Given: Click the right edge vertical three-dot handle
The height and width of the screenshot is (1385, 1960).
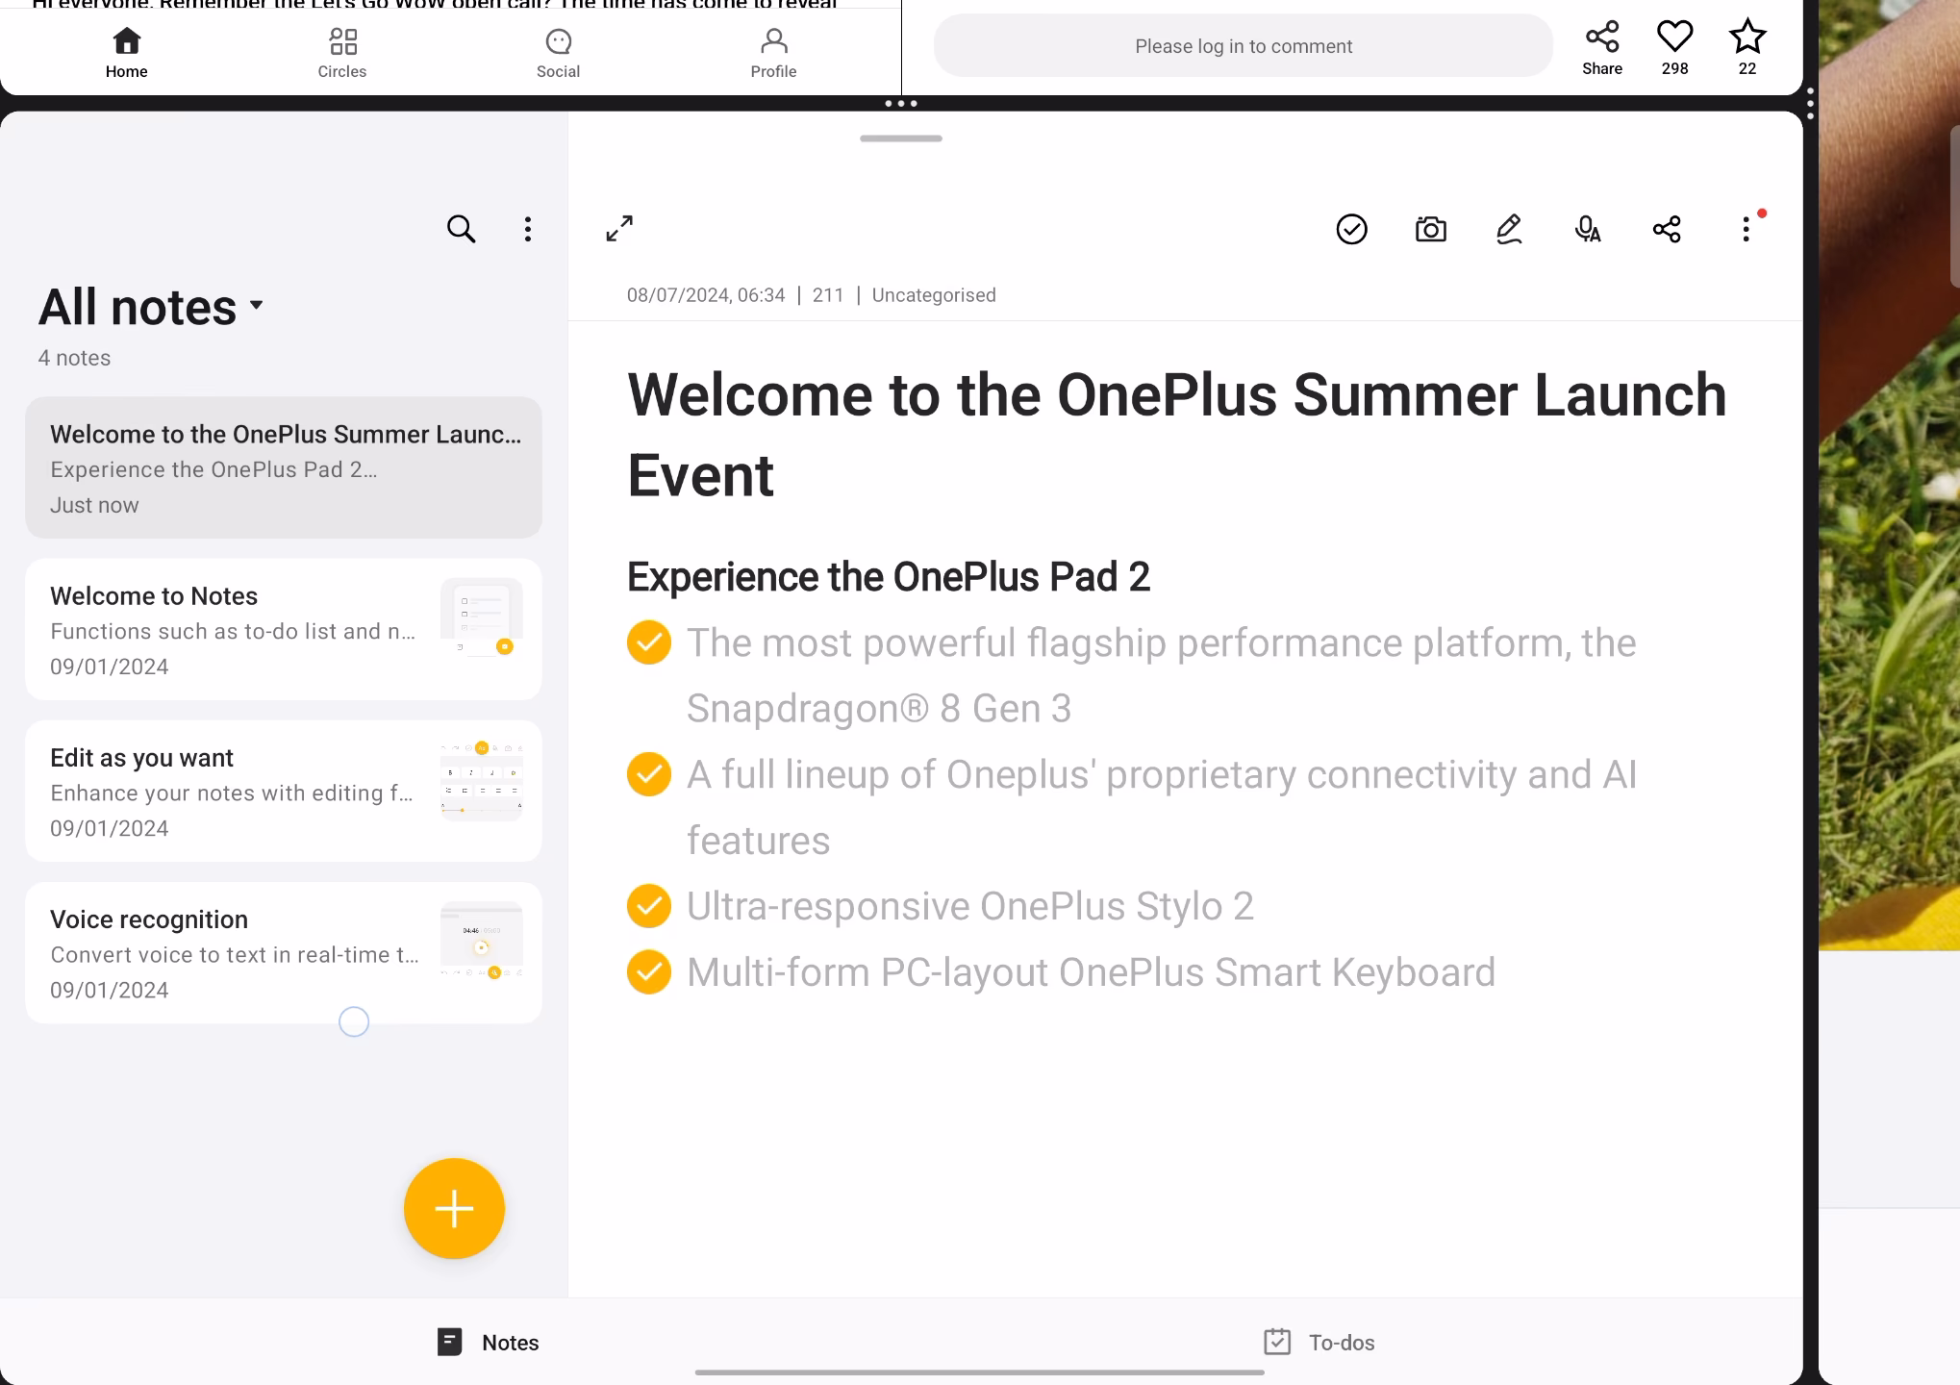Looking at the screenshot, I should 1810,103.
